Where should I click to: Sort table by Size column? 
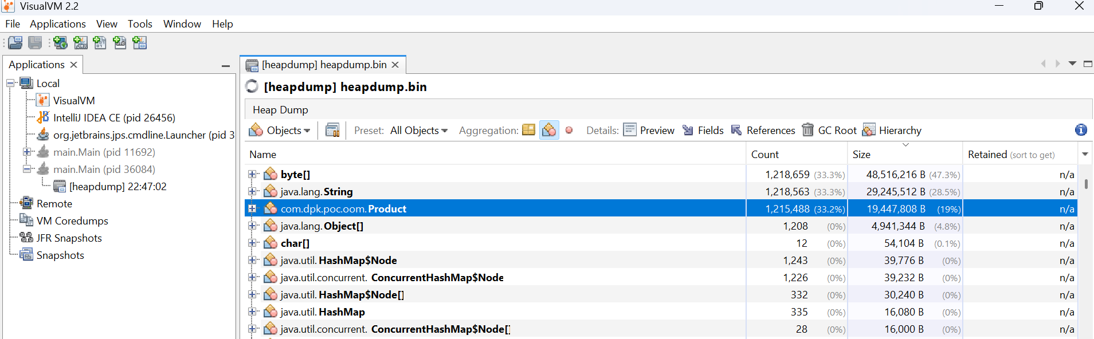pyautogui.click(x=905, y=155)
